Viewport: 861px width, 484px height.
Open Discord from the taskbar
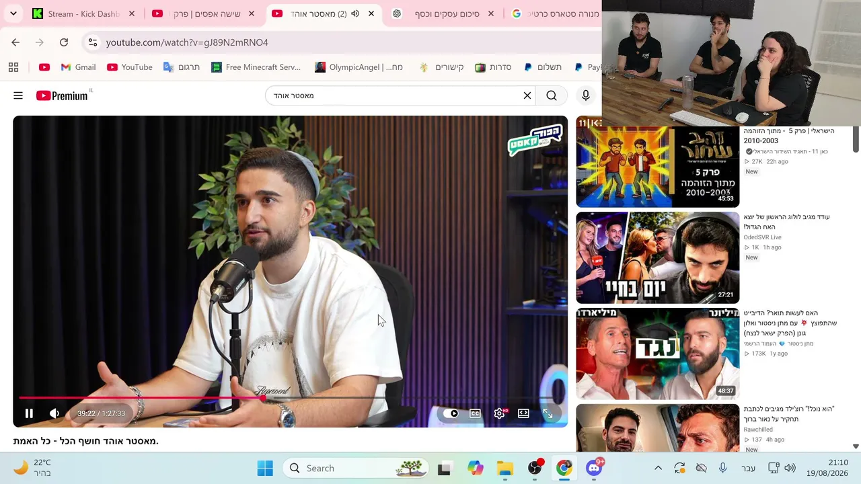[594, 469]
